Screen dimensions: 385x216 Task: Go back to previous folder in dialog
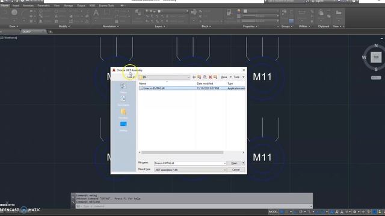pos(194,77)
